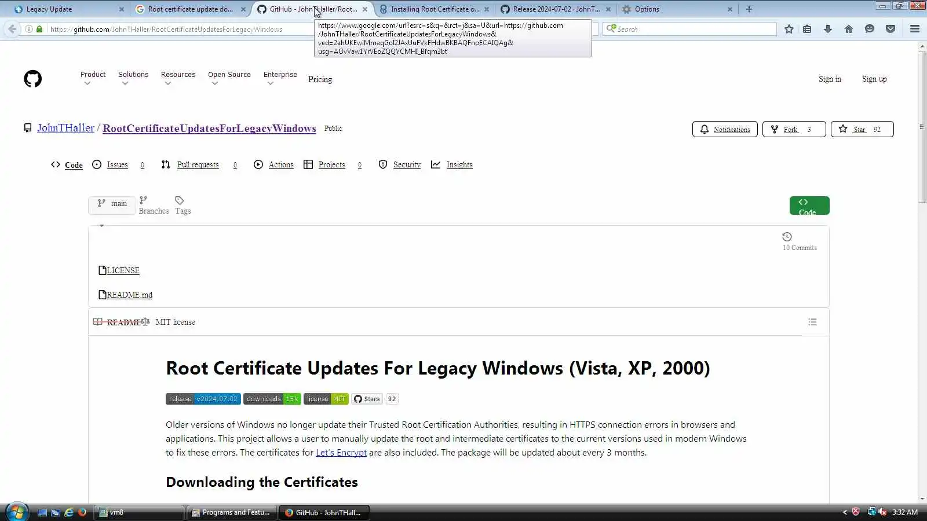
Task: Open the README.md file
Action: [130, 295]
